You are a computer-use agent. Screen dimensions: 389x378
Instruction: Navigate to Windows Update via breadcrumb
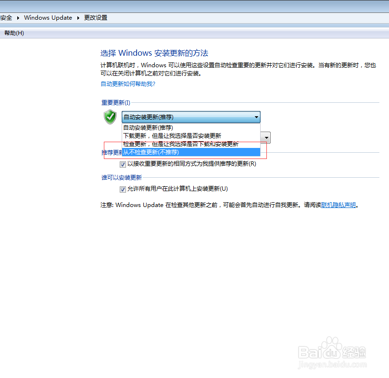[48, 17]
